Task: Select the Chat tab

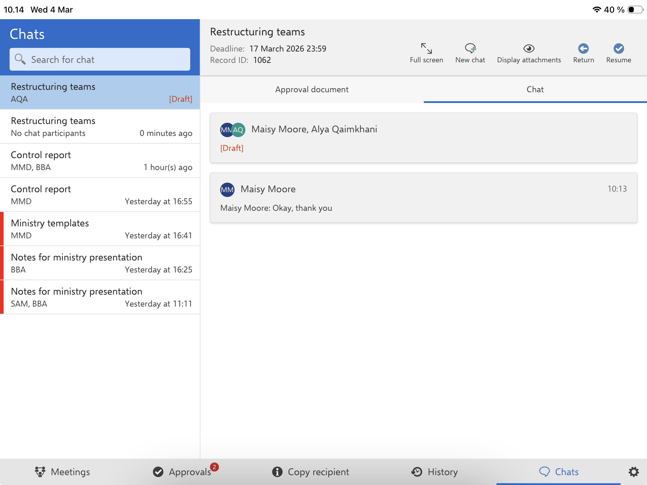Action: [535, 90]
